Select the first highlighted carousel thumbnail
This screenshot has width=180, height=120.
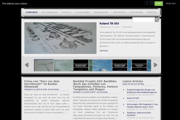(44, 65)
